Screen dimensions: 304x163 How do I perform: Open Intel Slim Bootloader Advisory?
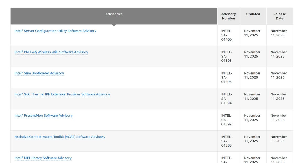click(39, 73)
